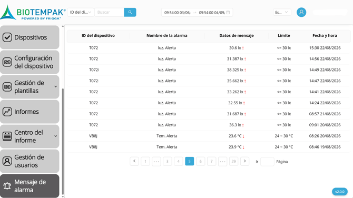This screenshot has width=353, height=198.
Task: Click the Límite column header
Action: [283, 36]
